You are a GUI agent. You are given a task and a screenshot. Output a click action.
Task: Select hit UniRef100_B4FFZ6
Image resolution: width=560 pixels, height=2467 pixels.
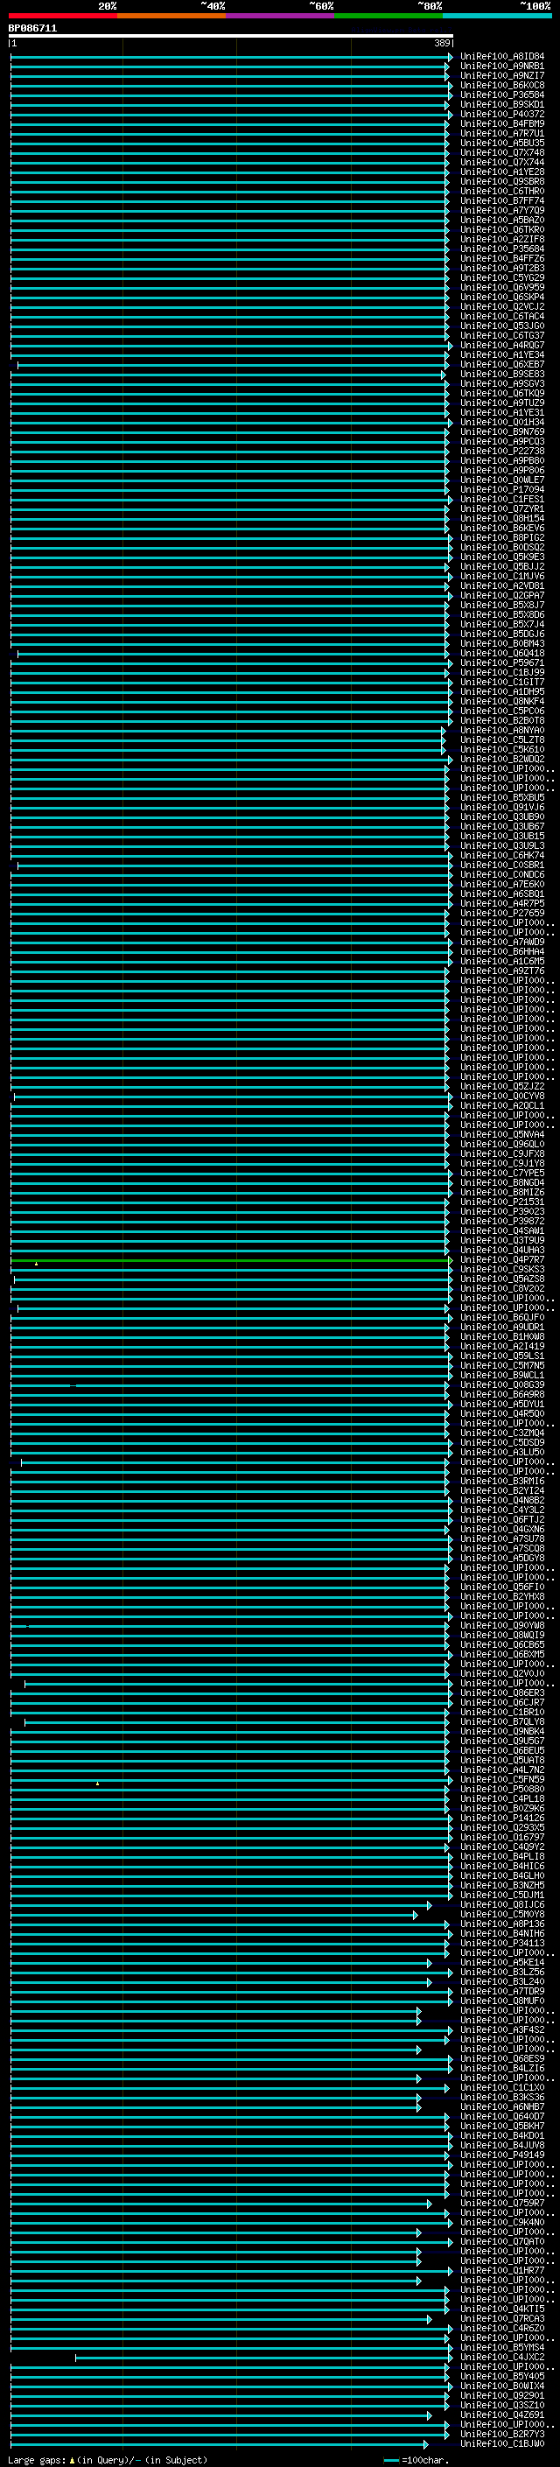point(501,258)
